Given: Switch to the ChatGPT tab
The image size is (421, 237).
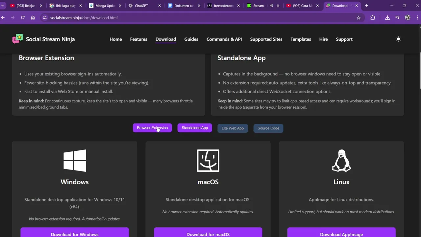Looking at the screenshot, I should [x=141, y=6].
